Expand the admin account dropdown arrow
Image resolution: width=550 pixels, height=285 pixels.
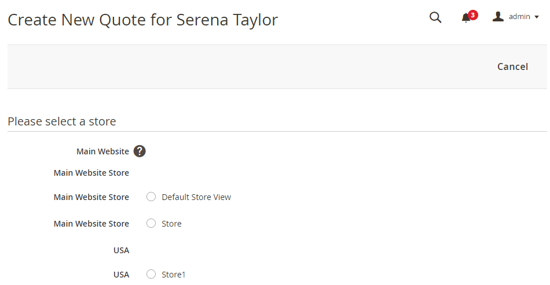(x=537, y=17)
